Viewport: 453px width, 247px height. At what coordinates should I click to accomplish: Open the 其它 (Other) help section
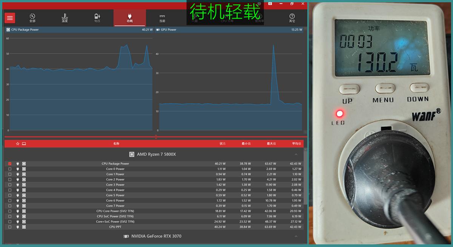coord(291,18)
